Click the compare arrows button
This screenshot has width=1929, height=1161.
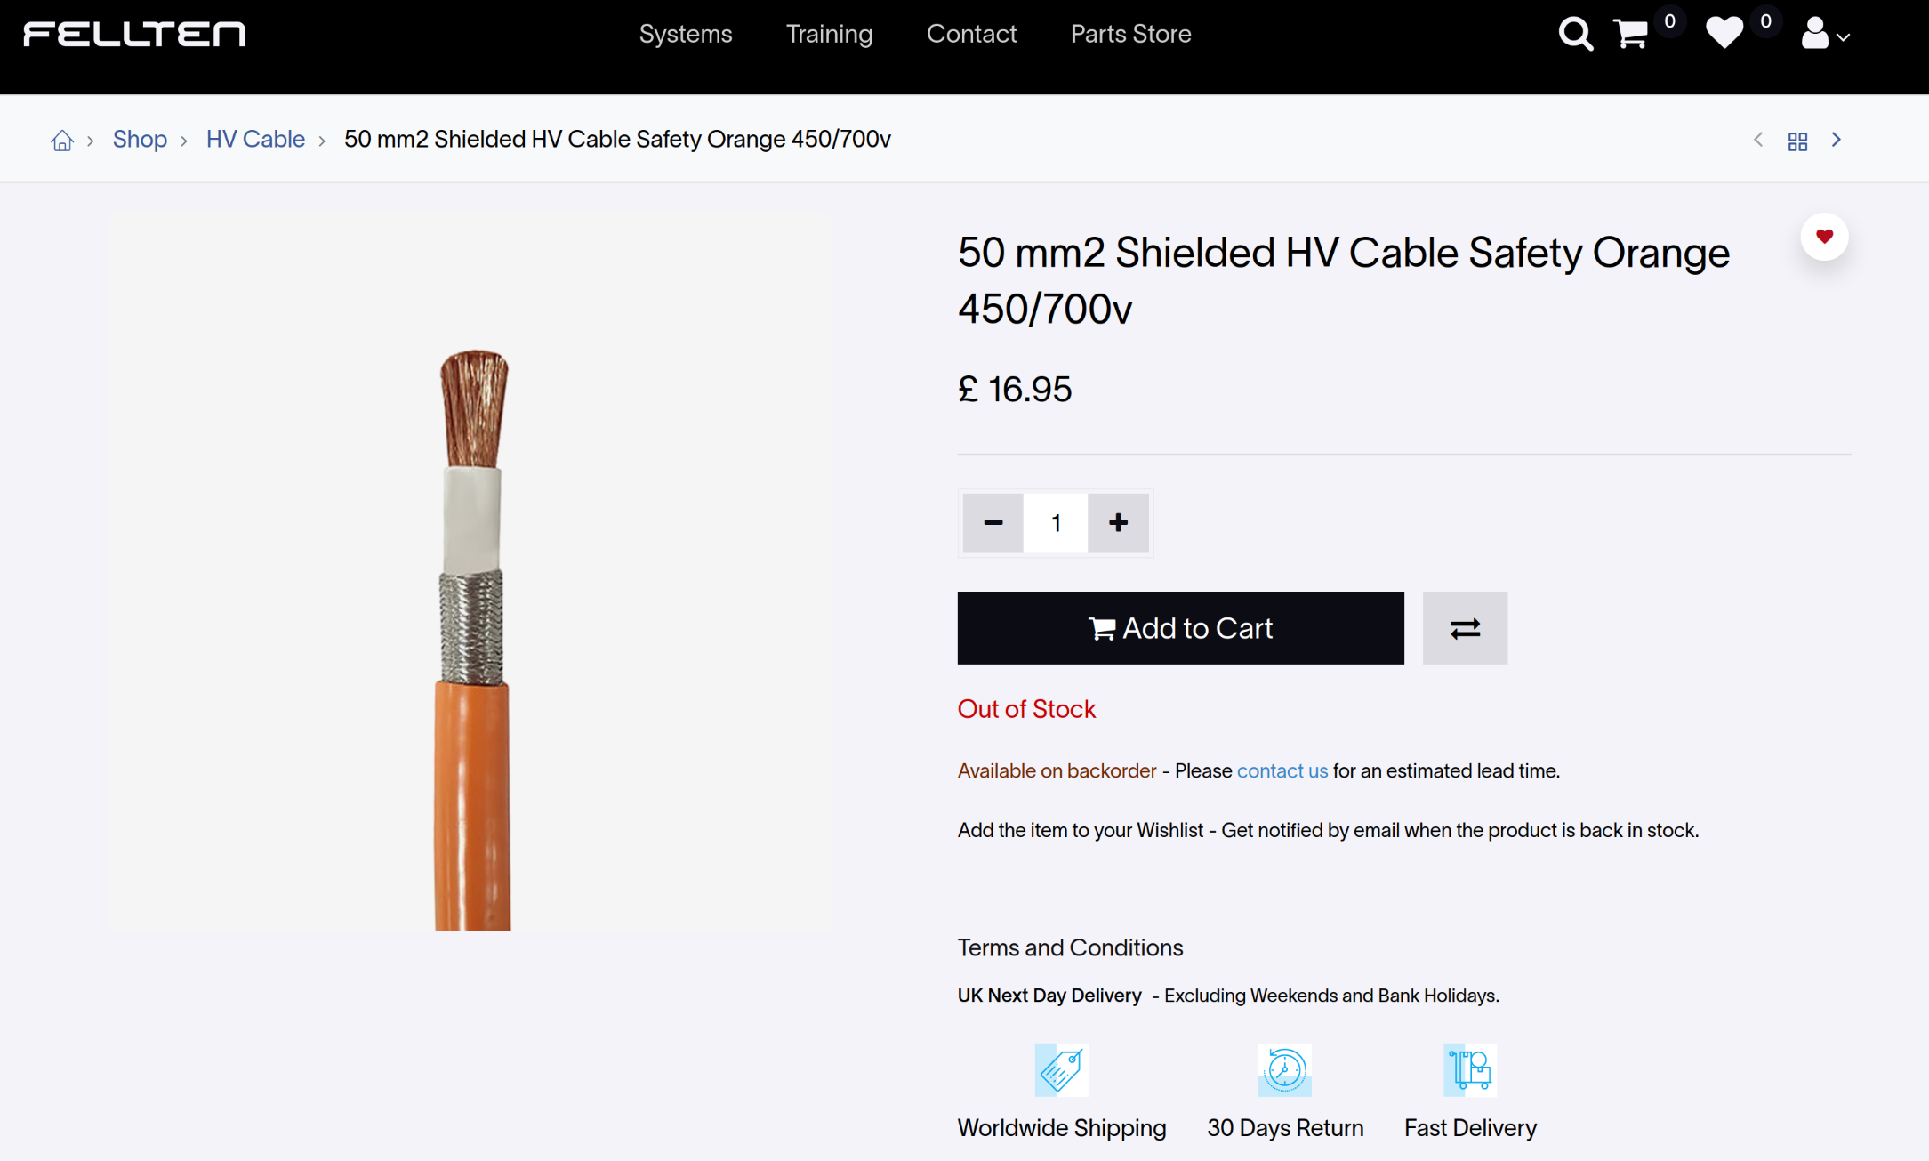click(x=1465, y=628)
